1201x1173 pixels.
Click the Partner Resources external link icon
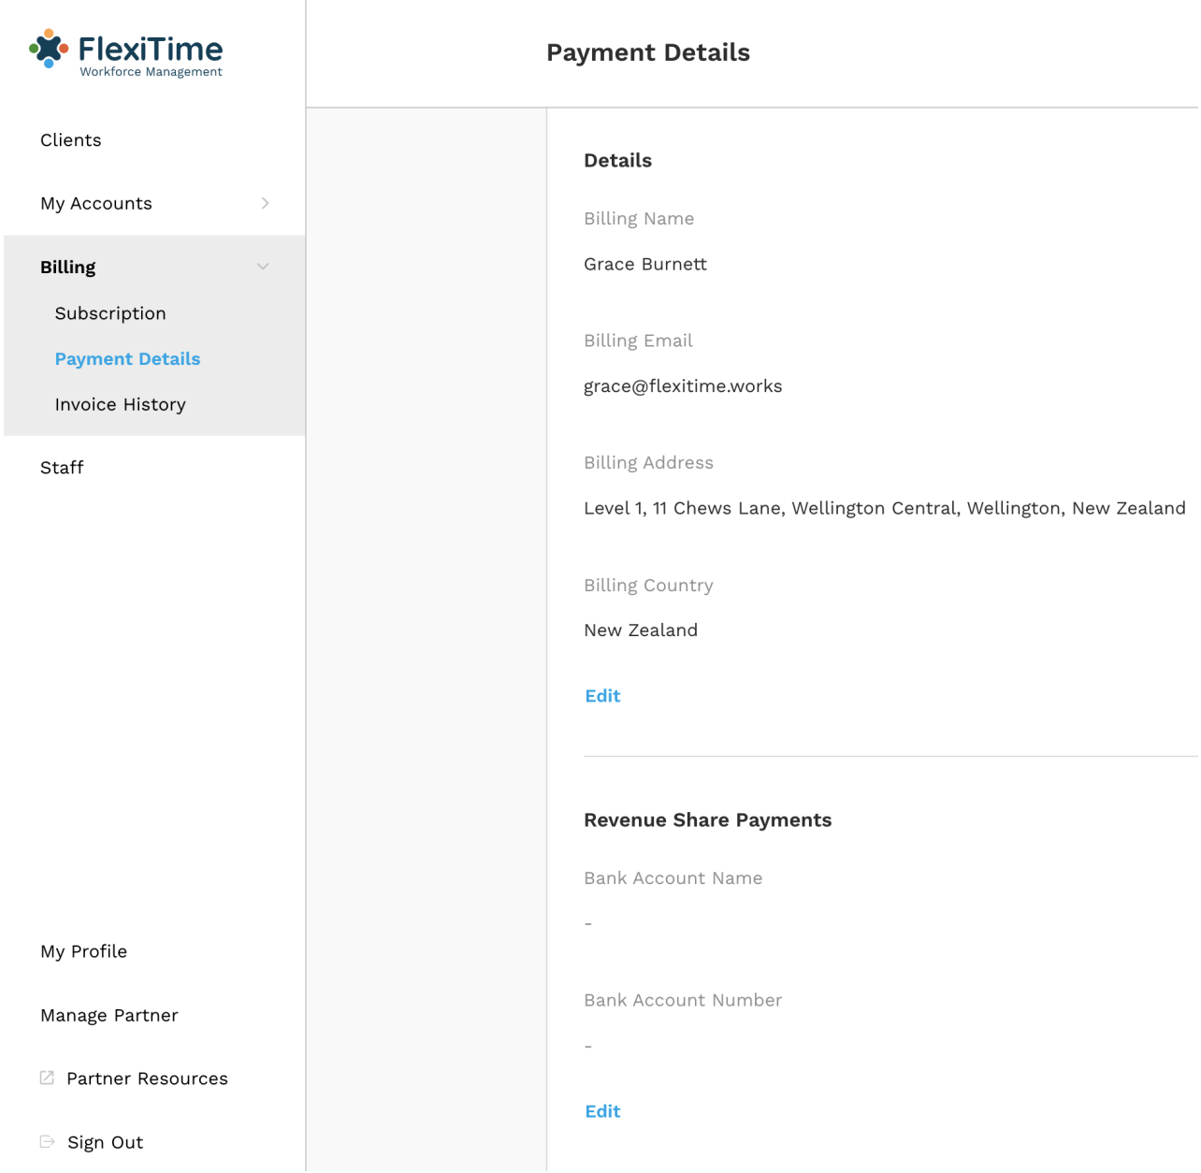point(47,1078)
